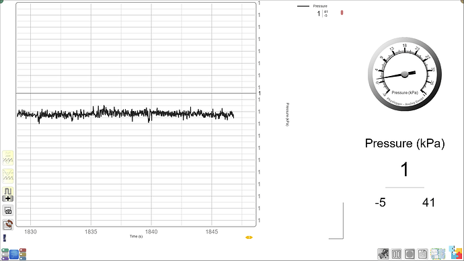
Task: Click the vertical Pressure (kPa) axis label
Action: [x=288, y=114]
